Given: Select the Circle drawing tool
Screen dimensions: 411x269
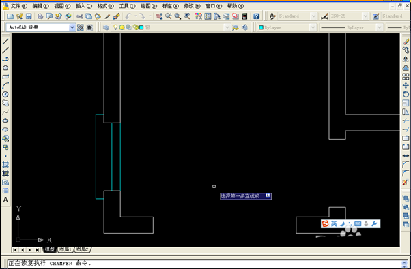Looking at the screenshot, I should click(x=5, y=95).
